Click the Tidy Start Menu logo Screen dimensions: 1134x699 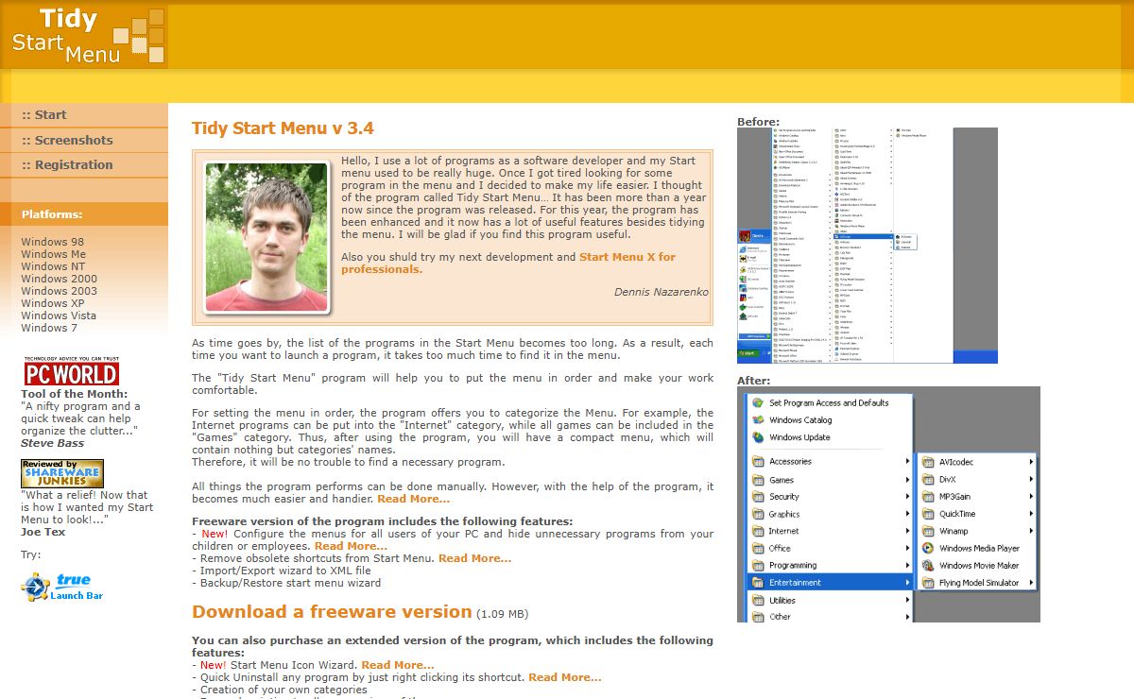84,35
